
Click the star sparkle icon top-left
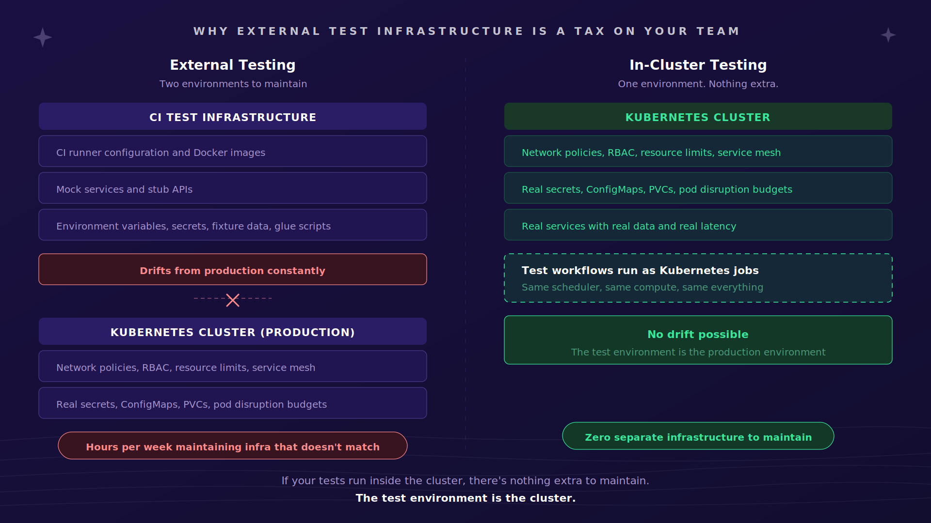pyautogui.click(x=43, y=37)
